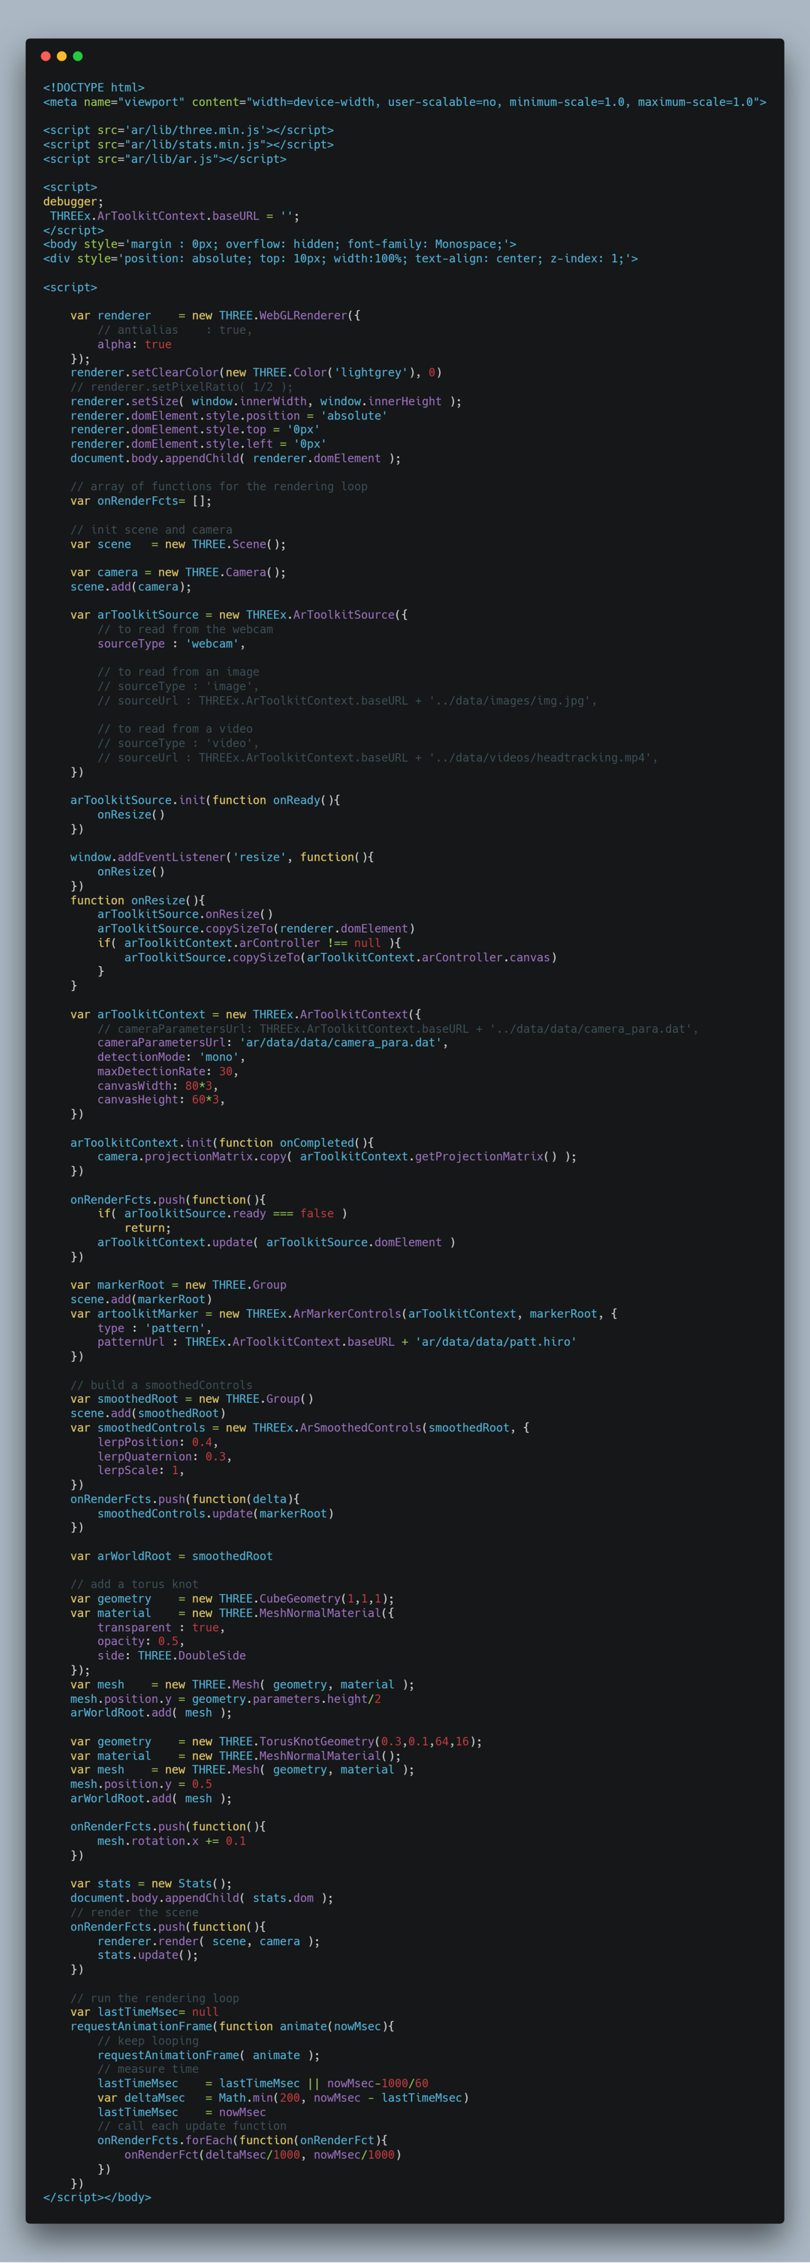Click the 'side: THREE.DoubleSide' line

[x=171, y=1656]
